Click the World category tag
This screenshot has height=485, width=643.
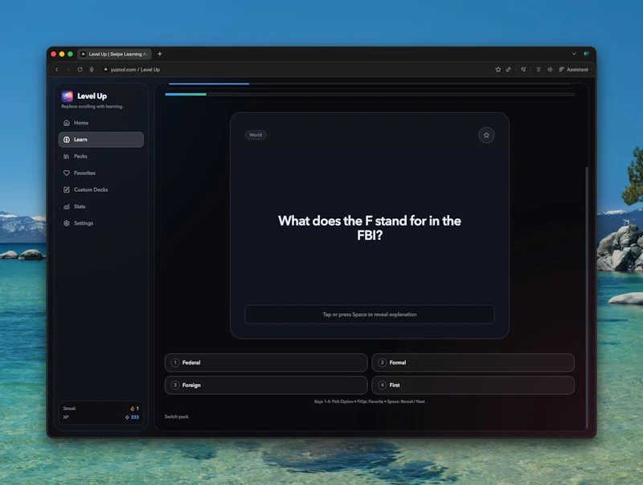pyautogui.click(x=256, y=135)
